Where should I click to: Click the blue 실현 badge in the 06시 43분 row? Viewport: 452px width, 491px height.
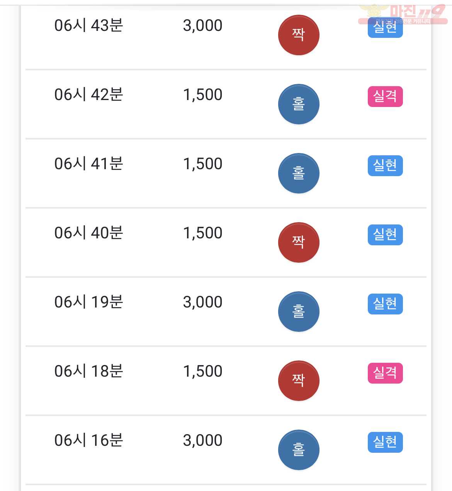385,28
